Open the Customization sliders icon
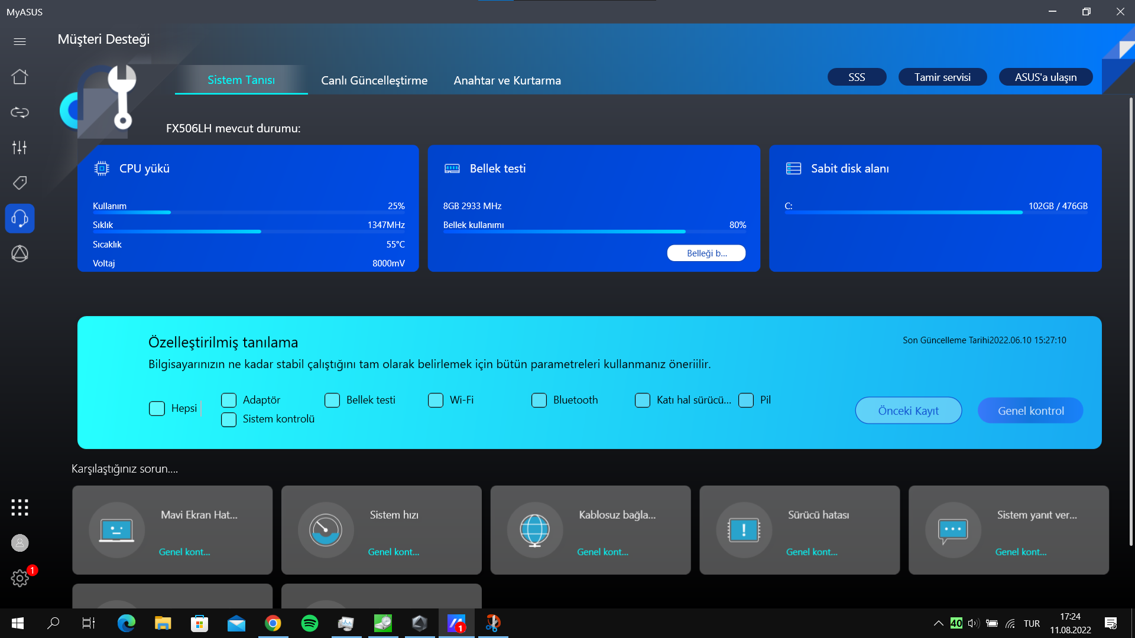This screenshot has width=1135, height=638. click(x=20, y=148)
